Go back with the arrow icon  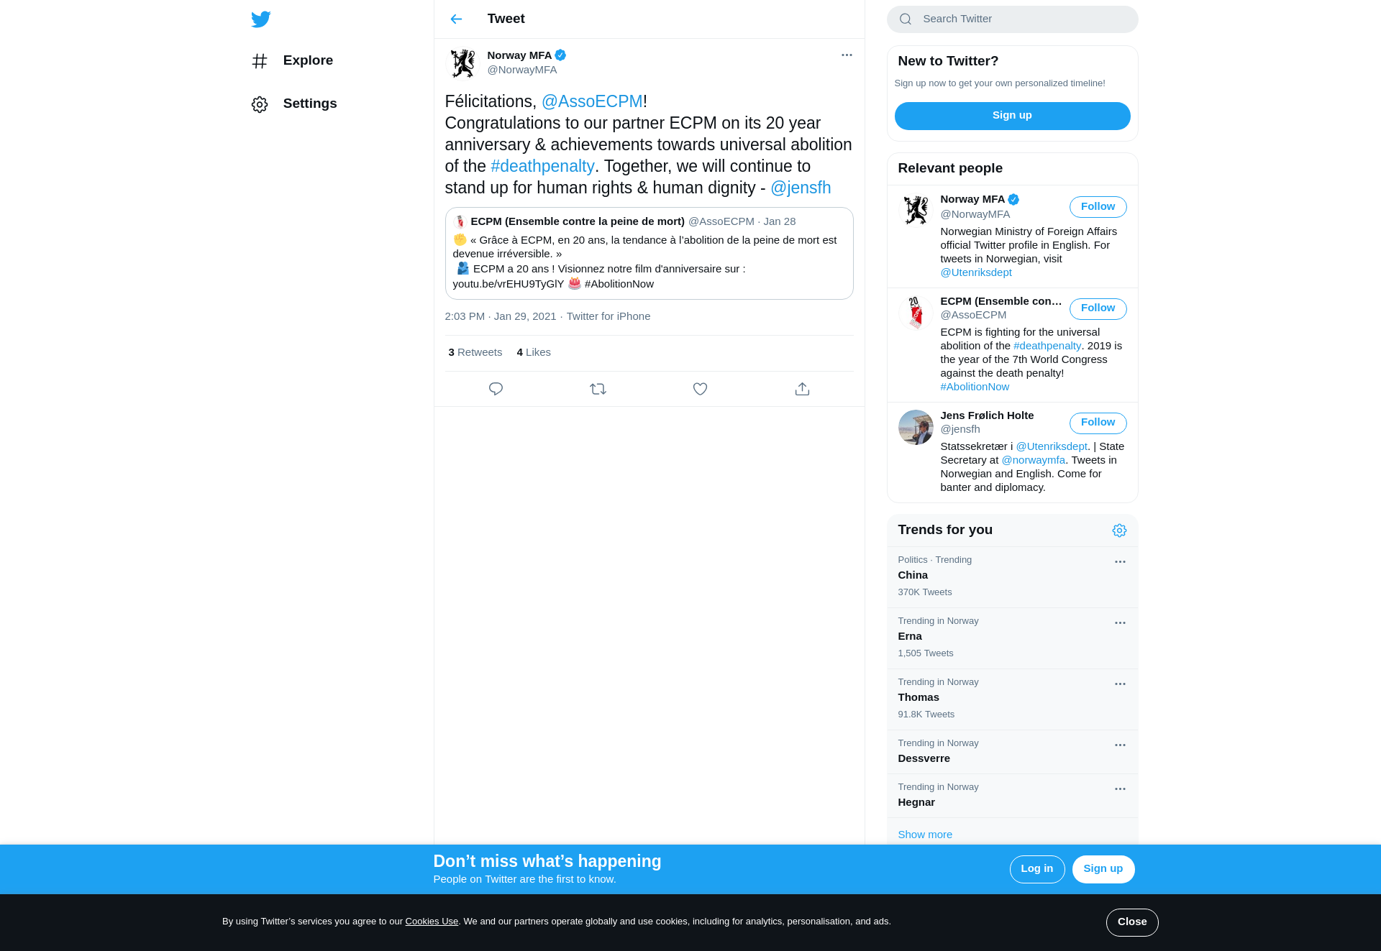[456, 19]
